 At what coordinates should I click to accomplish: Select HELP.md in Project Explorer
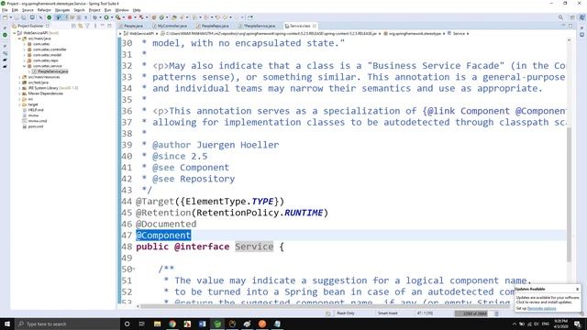(x=36, y=110)
